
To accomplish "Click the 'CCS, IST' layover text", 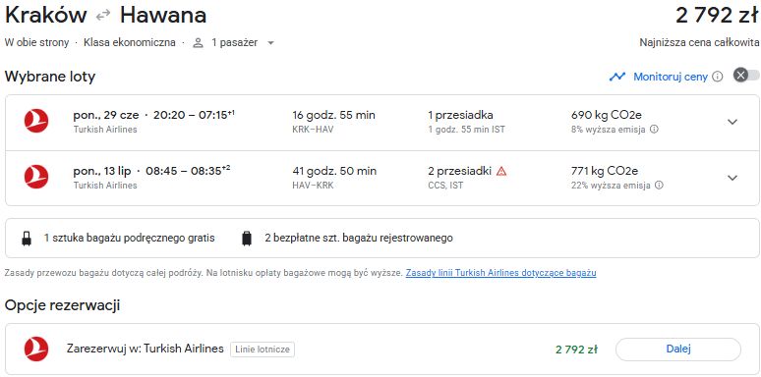I will point(445,186).
